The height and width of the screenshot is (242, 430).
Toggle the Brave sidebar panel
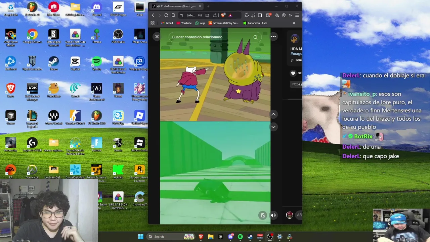260,15
